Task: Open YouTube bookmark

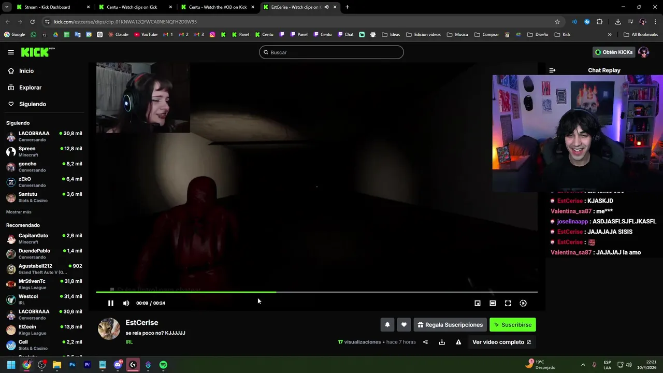Action: (x=146, y=35)
